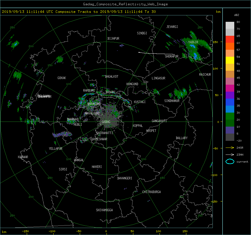This screenshot has width=251, height=235.
Task: Select the SHORAPUR place label
Action: 172,56
